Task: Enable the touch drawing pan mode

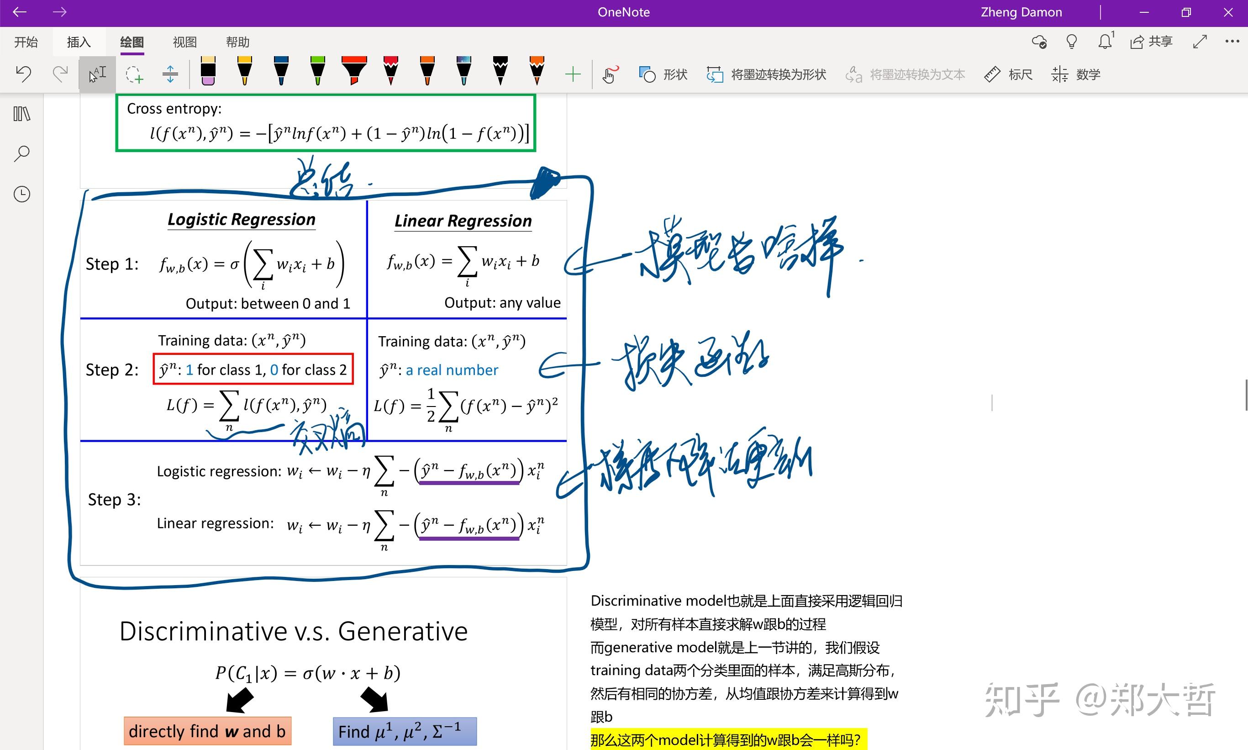Action: coord(609,74)
